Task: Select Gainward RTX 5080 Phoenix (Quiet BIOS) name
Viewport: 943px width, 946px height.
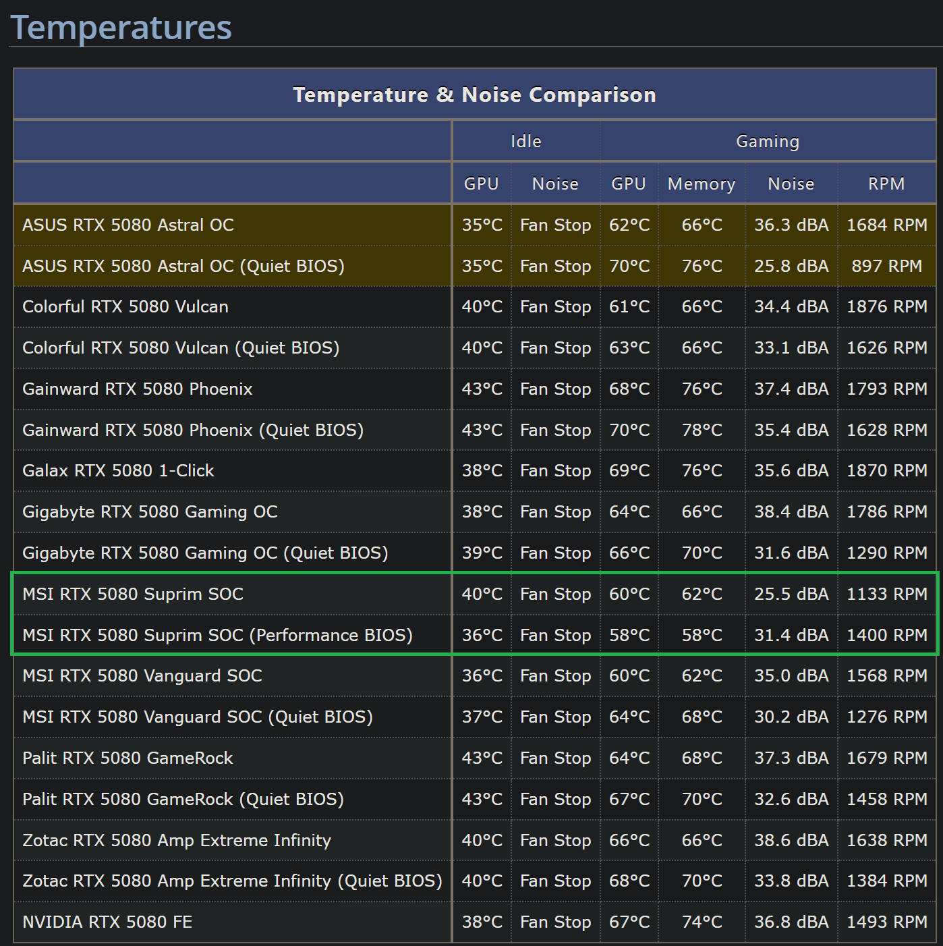Action: pos(193,430)
